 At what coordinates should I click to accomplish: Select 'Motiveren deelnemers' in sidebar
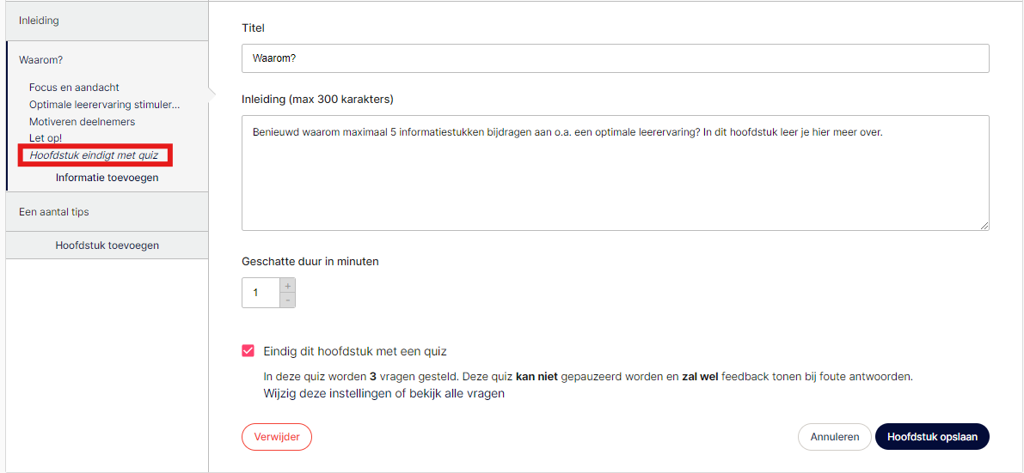(x=83, y=121)
